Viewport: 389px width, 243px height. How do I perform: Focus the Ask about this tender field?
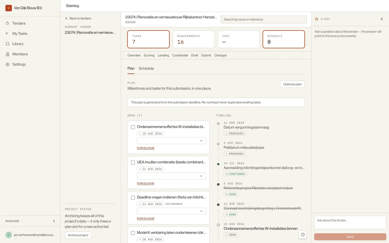tap(350, 222)
